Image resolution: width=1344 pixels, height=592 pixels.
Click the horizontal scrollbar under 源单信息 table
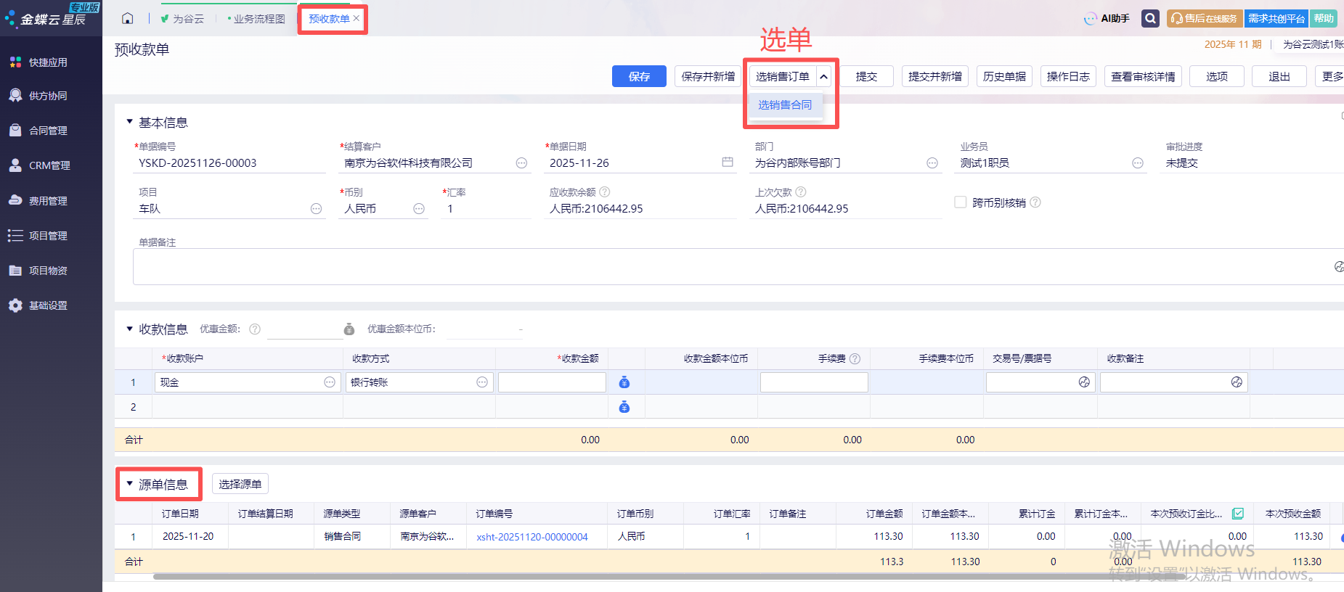coord(668,577)
